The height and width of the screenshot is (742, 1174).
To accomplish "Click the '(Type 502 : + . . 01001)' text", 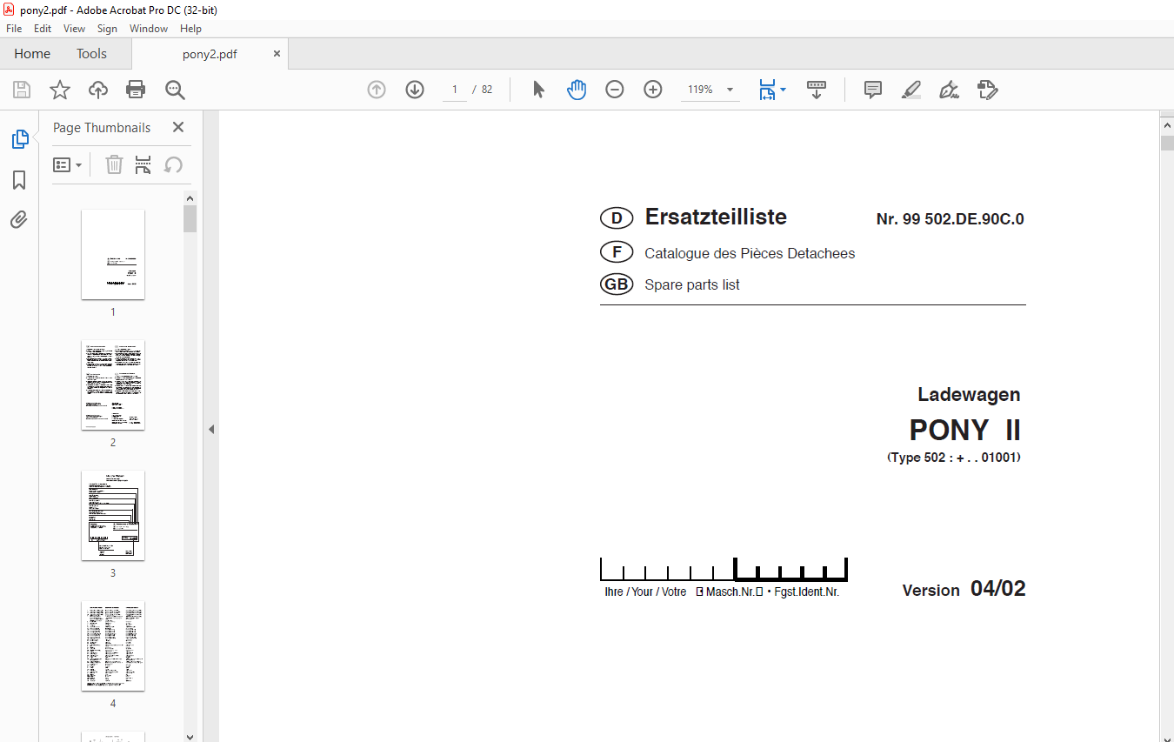I will coord(954,458).
